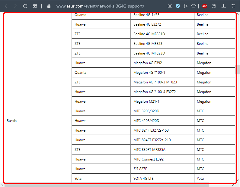Select 'MTC 320S/320D' cell
Screen dimensions: 240x187
[x=162, y=111]
